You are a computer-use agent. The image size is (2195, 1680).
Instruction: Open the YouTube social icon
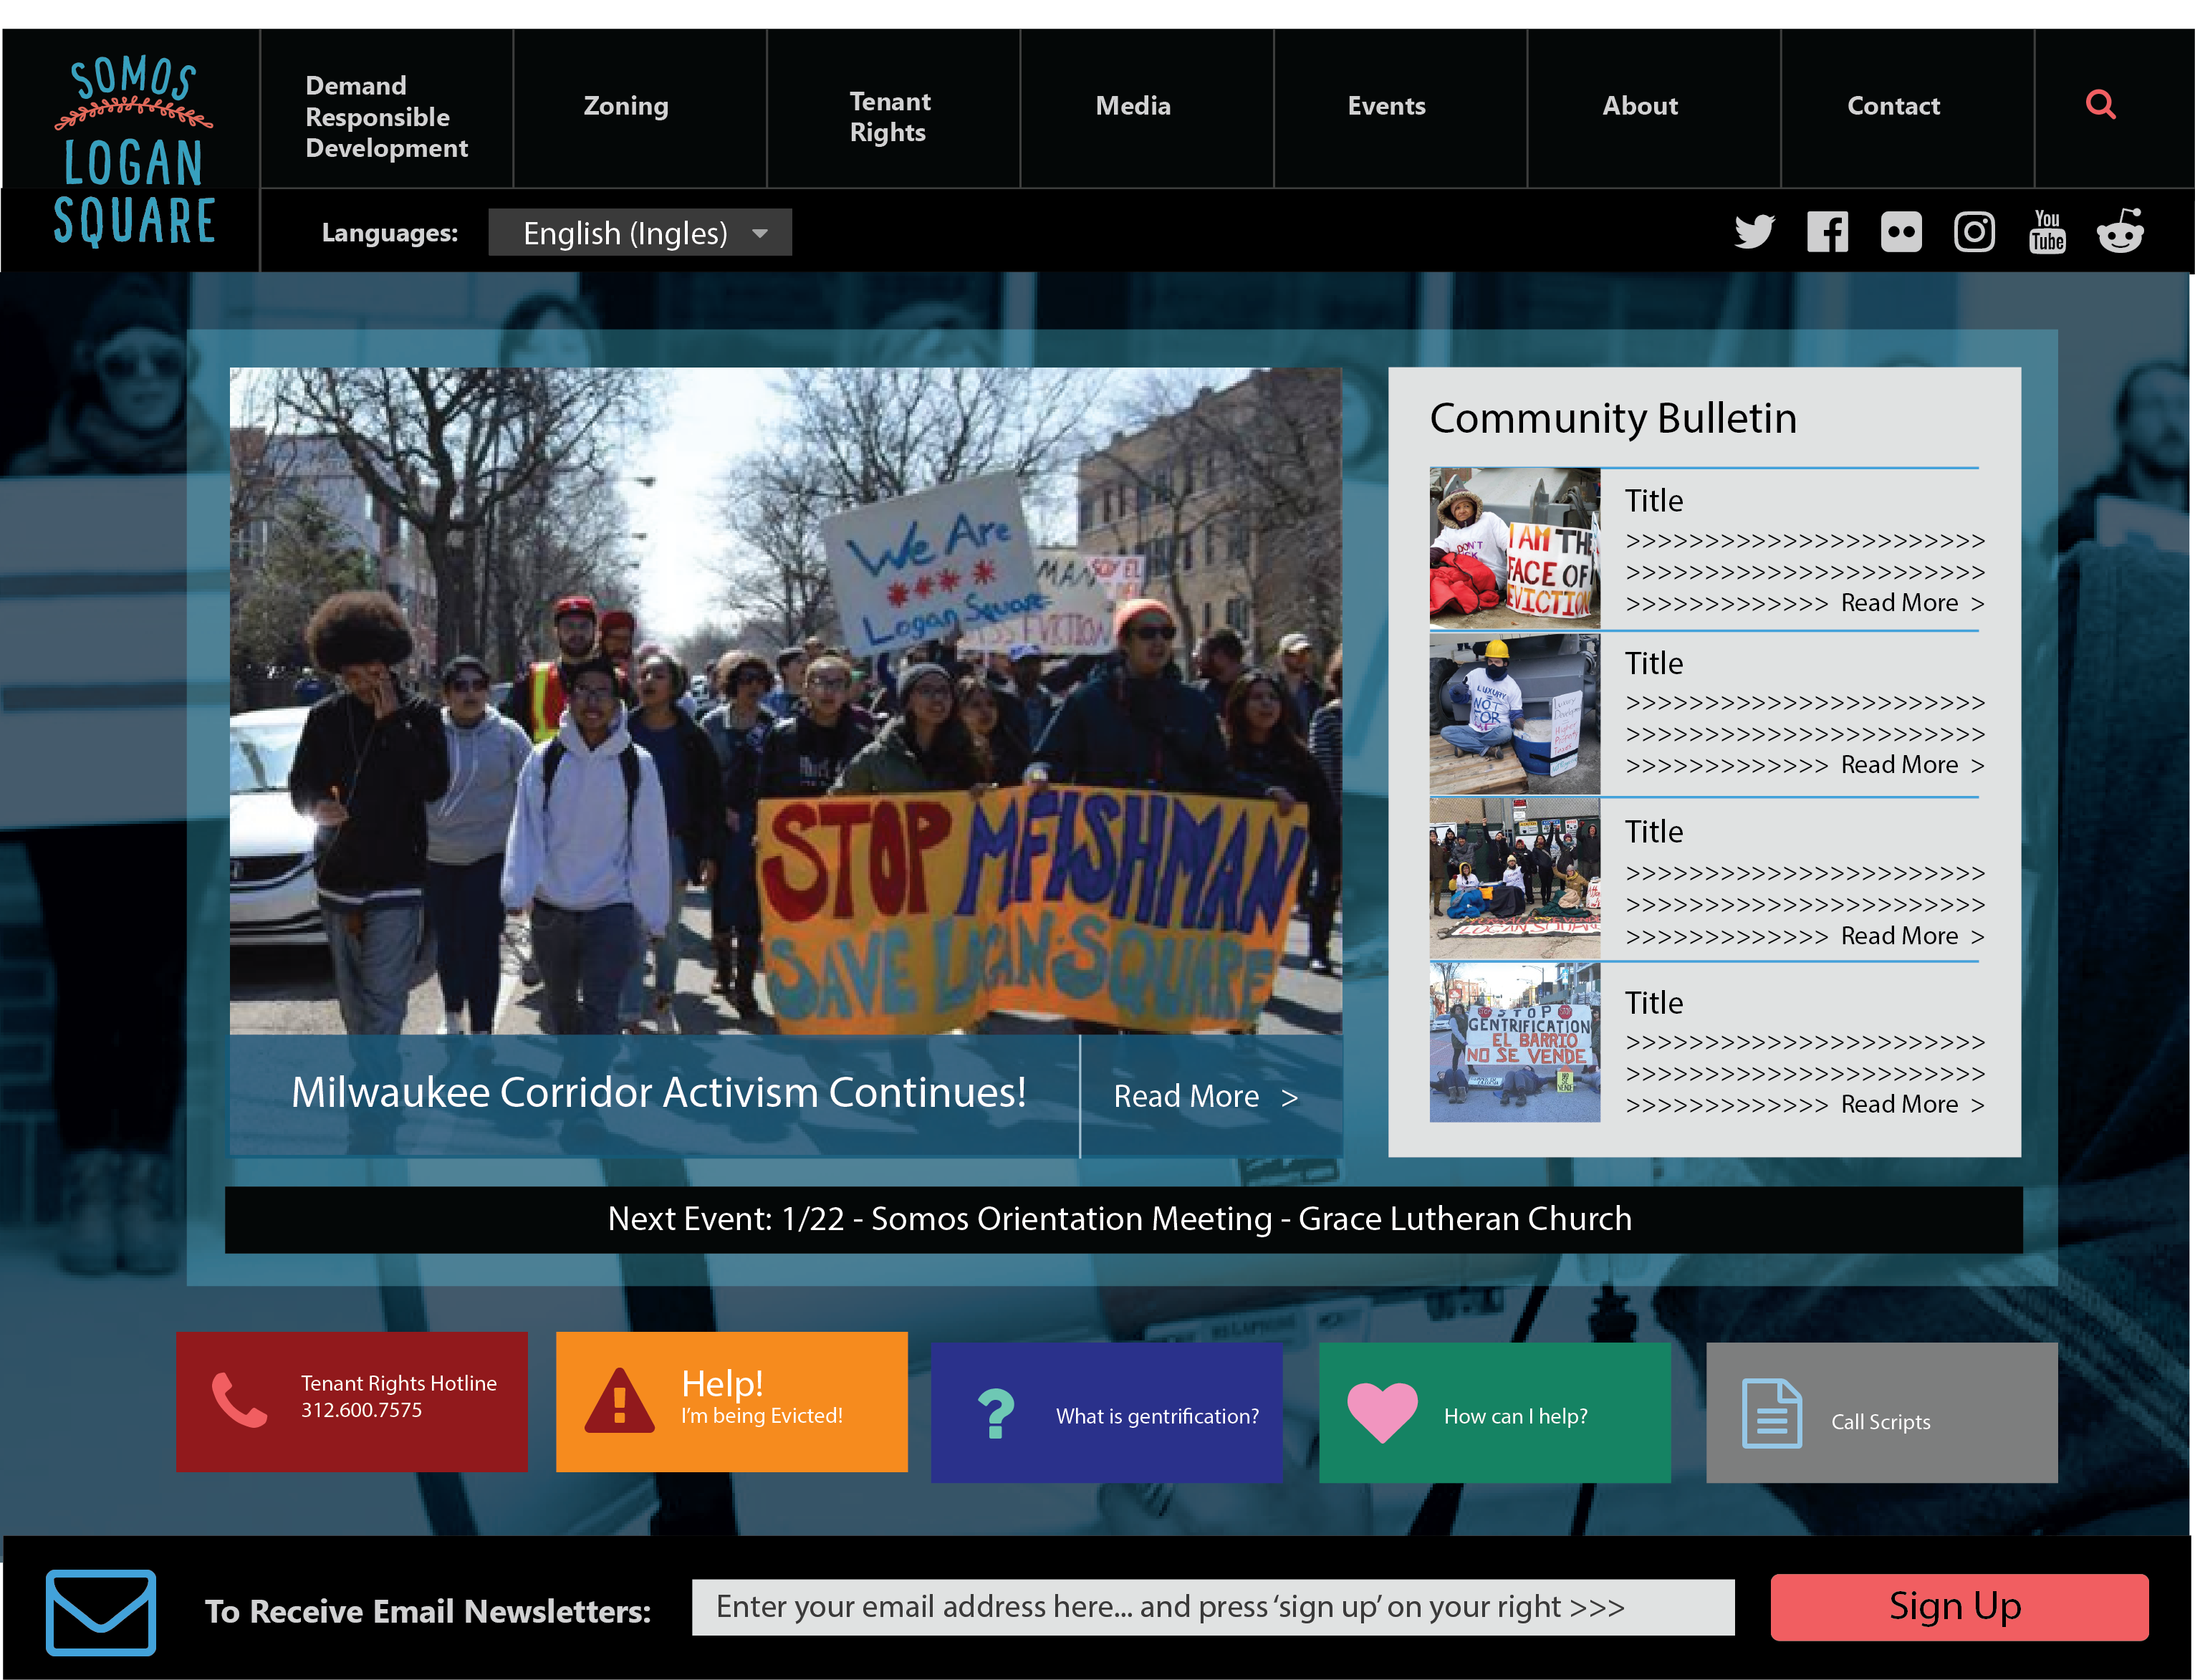2047,232
